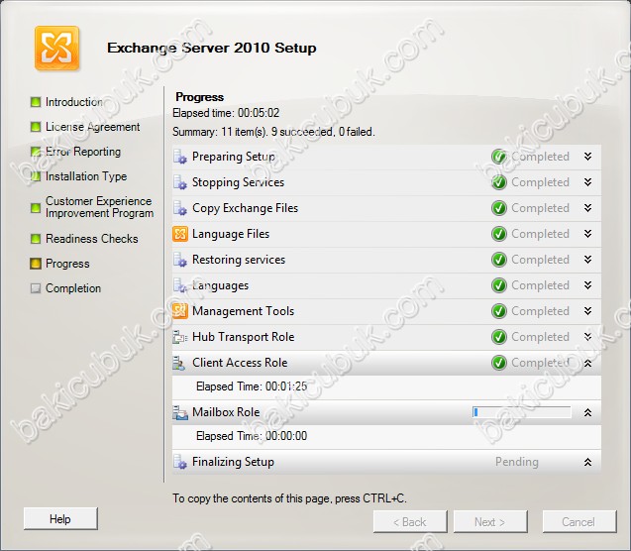The height and width of the screenshot is (551, 631).
Task: Click green checkmark for Client Access Role
Action: pos(499,363)
